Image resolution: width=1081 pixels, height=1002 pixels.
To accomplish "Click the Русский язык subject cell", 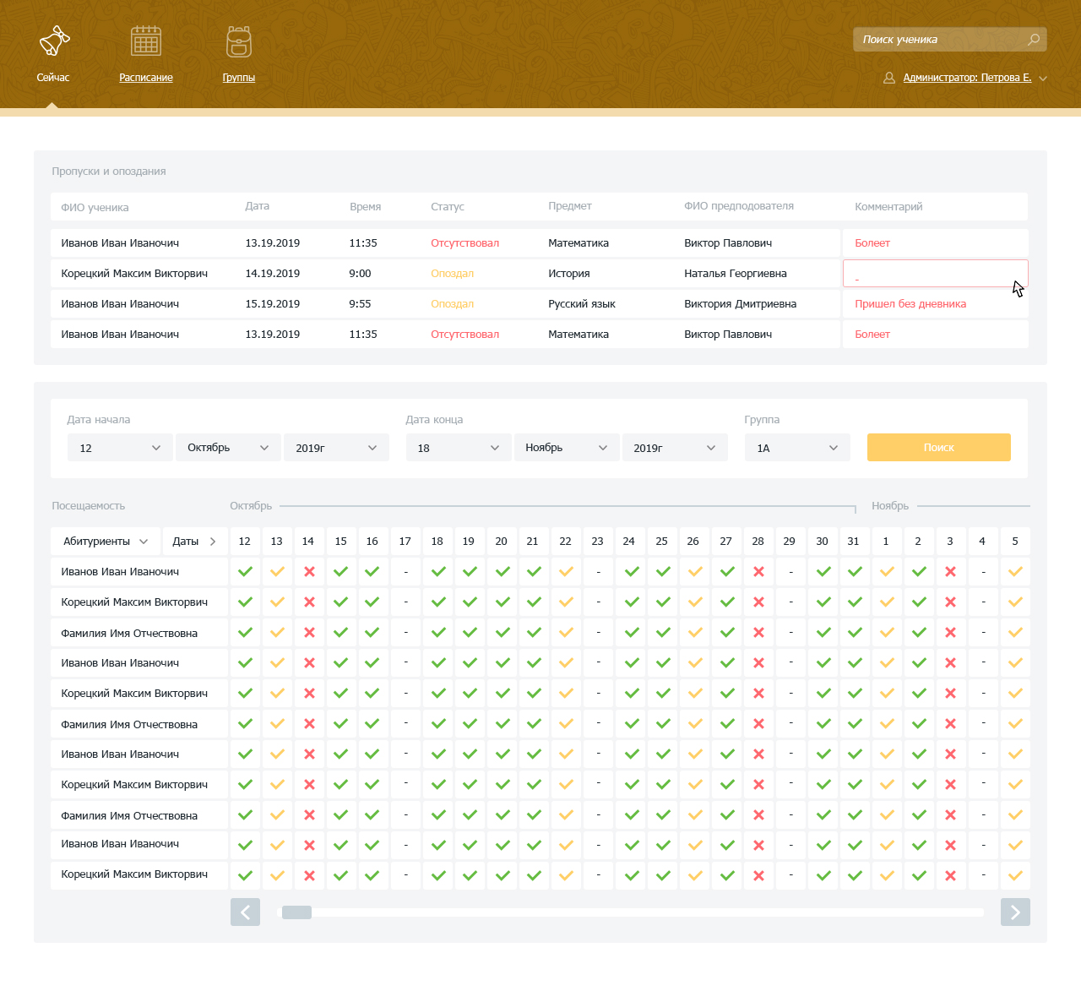I will tap(582, 304).
